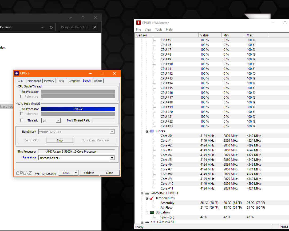The width and height of the screenshot is (289, 231).
Task: Click the Utilization graph icon
Action: pyautogui.click(x=152, y=212)
